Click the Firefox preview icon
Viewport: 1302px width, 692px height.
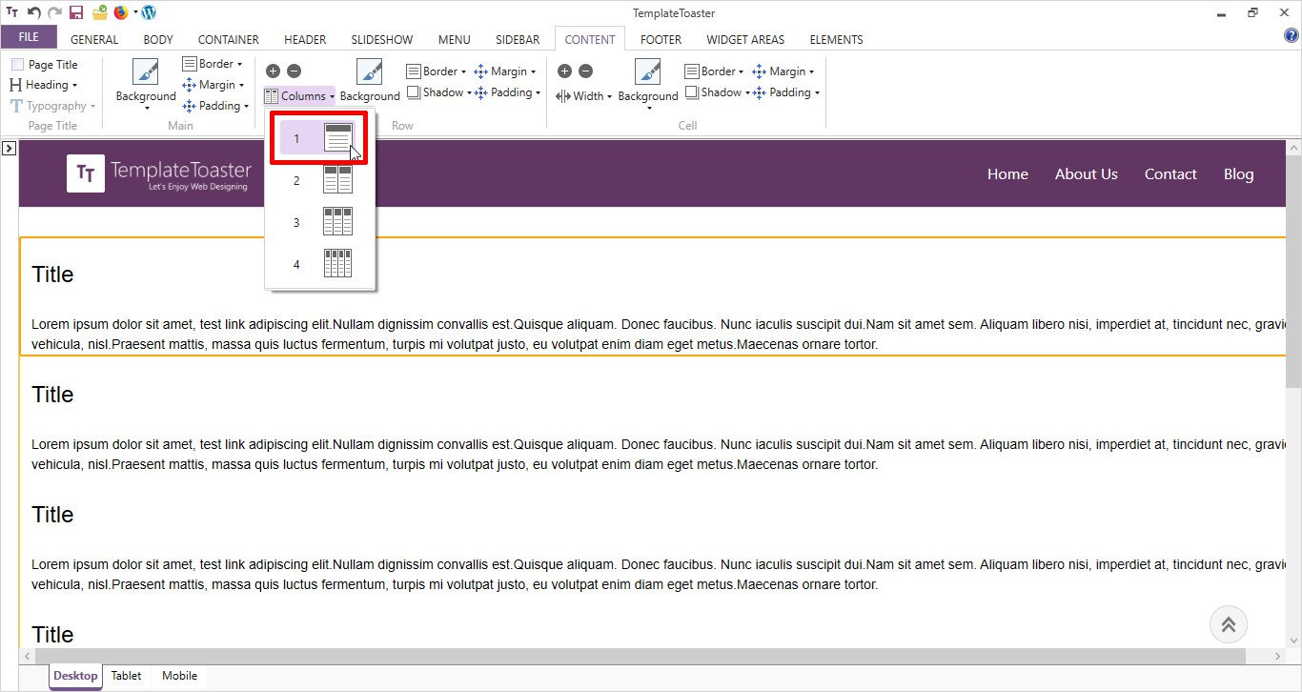pos(121,12)
